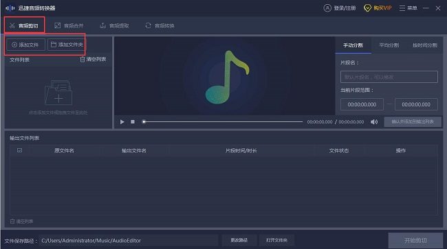Toggle the select-all checkbox in output table
The width and height of the screenshot is (447, 249).
[x=19, y=150]
